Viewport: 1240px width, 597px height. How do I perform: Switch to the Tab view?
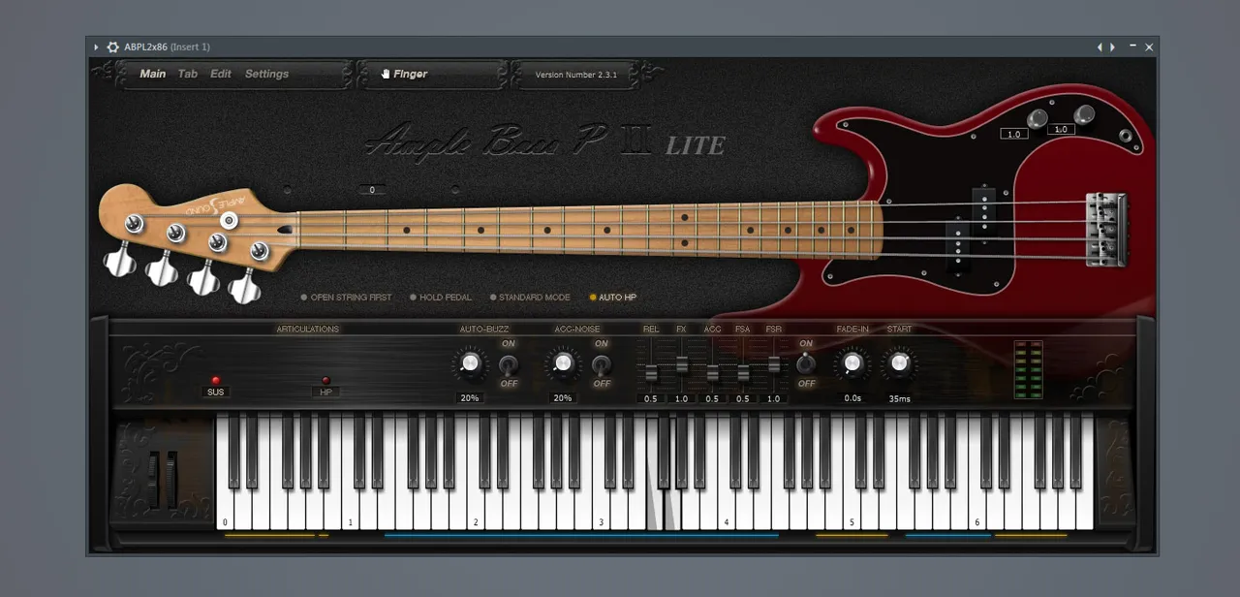tap(187, 74)
